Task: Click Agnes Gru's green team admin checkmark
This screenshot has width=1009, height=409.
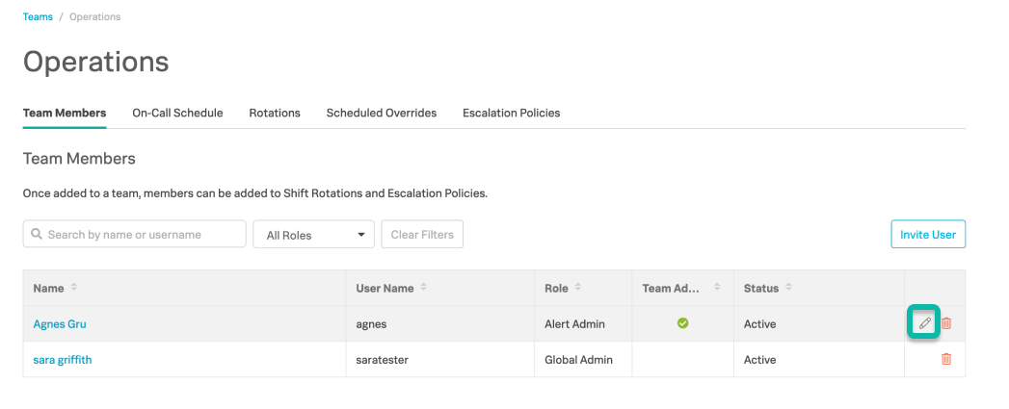Action: [682, 322]
